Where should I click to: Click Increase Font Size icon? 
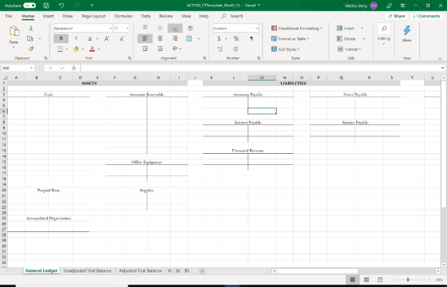click(x=107, y=38)
